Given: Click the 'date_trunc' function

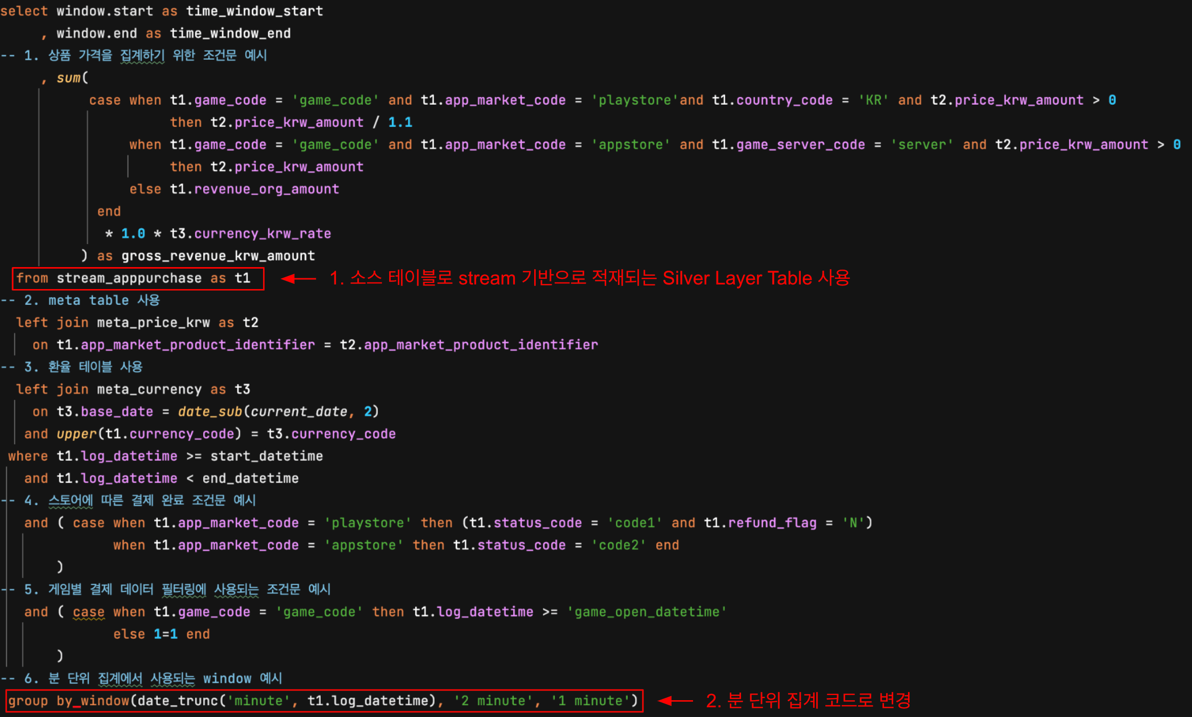Looking at the screenshot, I should (x=178, y=700).
